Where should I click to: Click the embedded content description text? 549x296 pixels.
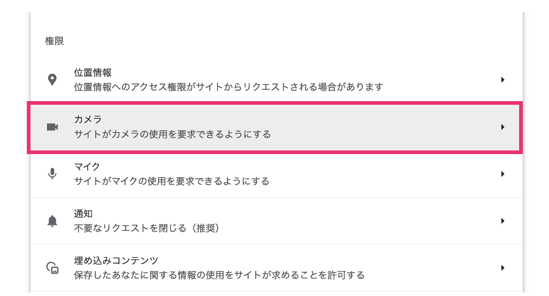pyautogui.click(x=219, y=275)
